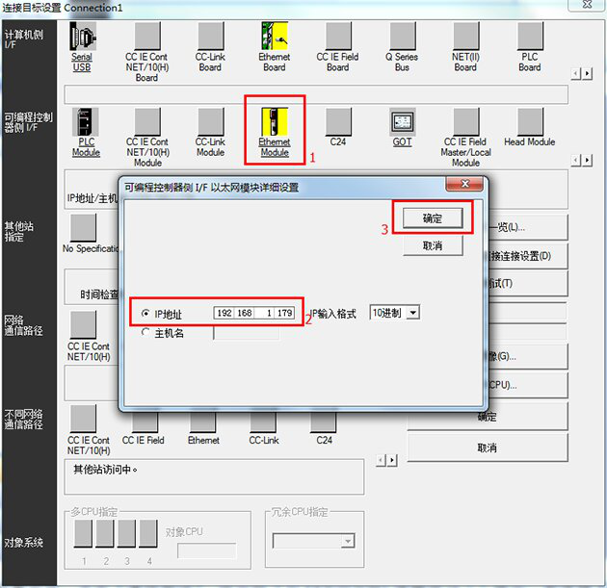Image resolution: width=607 pixels, height=588 pixels.
Task: Choose the Q Series Bus icon
Action: pos(402,37)
